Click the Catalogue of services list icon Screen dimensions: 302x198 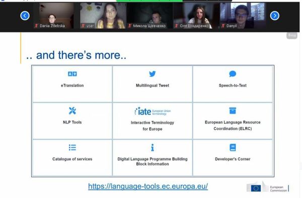(x=72, y=147)
